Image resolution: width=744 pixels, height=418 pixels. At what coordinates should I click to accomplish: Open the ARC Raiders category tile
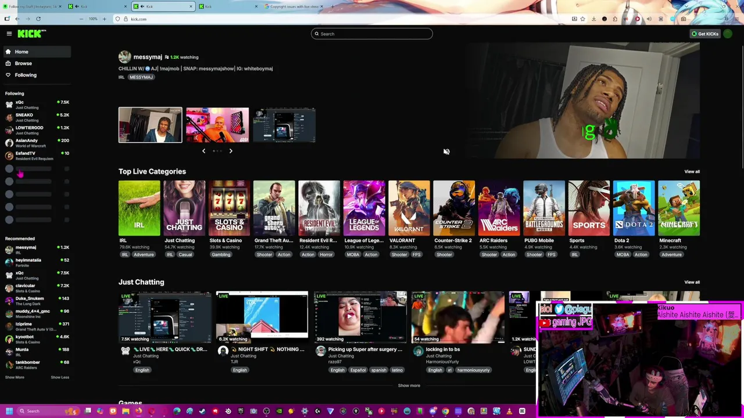pyautogui.click(x=499, y=208)
